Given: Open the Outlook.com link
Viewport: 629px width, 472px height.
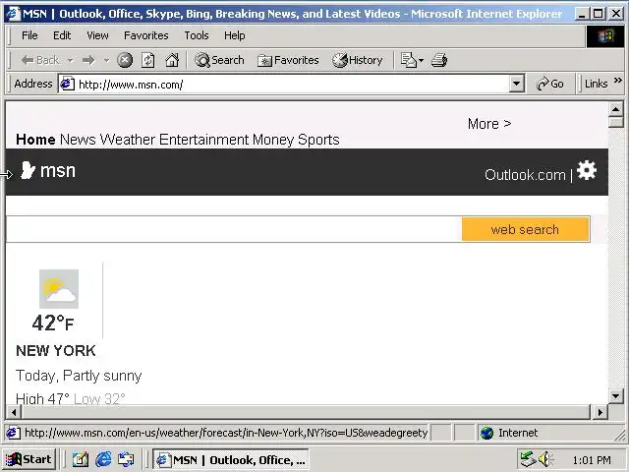Looking at the screenshot, I should point(525,175).
